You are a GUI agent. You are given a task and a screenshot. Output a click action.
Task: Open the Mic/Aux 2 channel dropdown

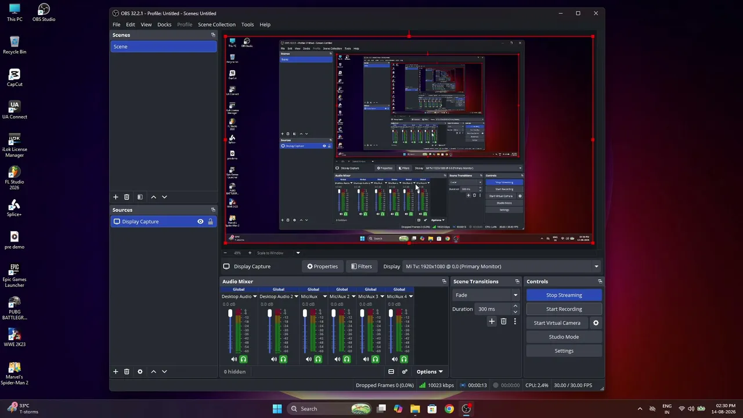click(354, 297)
